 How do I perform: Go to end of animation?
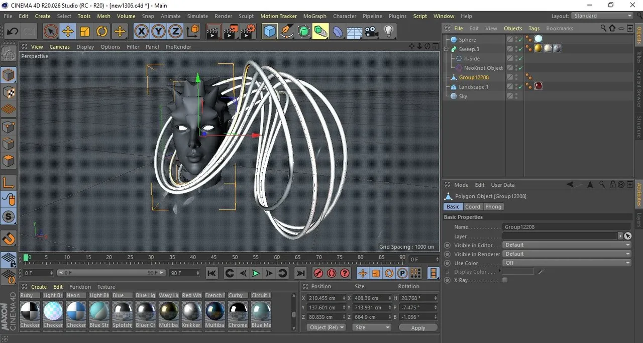(300, 273)
